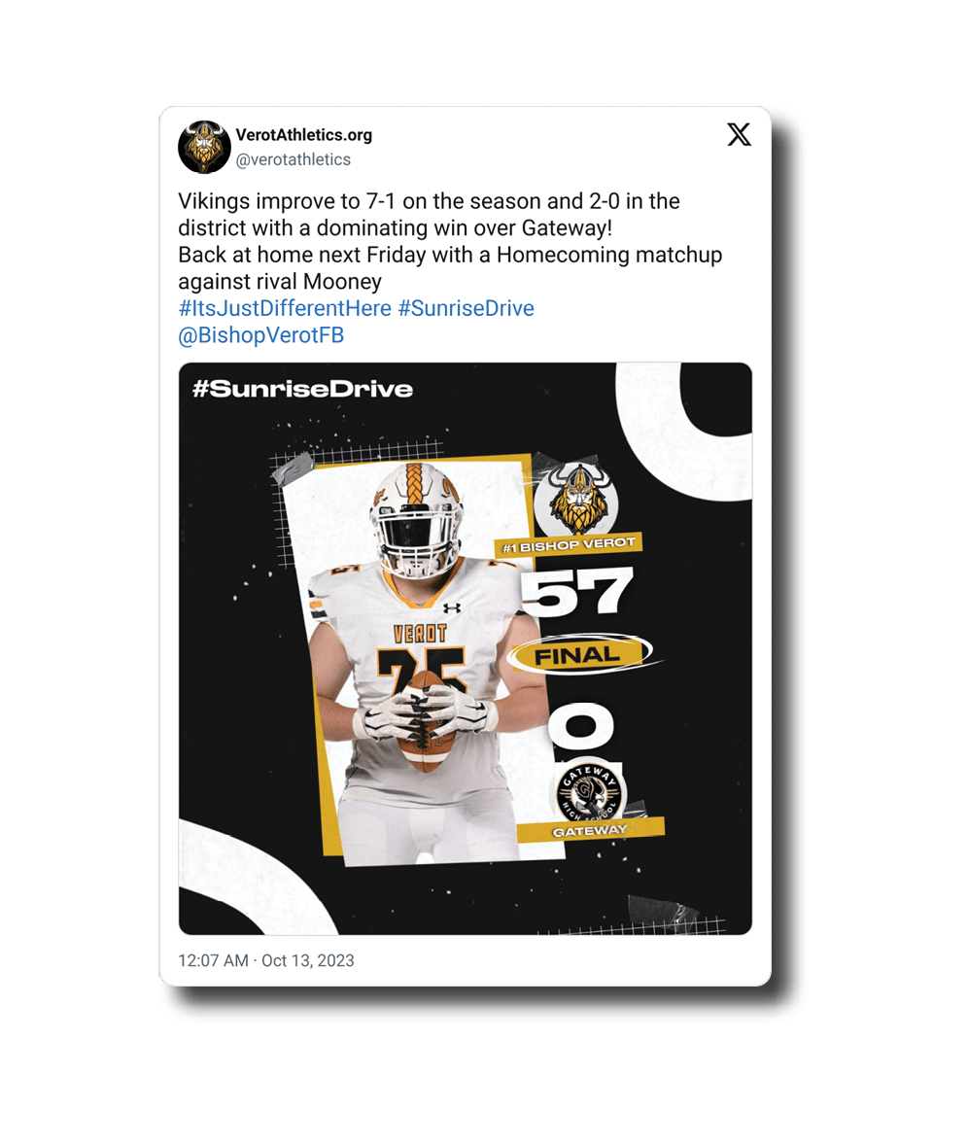The height and width of the screenshot is (1144, 968).
Task: Click the X logo icon
Action: click(x=739, y=134)
